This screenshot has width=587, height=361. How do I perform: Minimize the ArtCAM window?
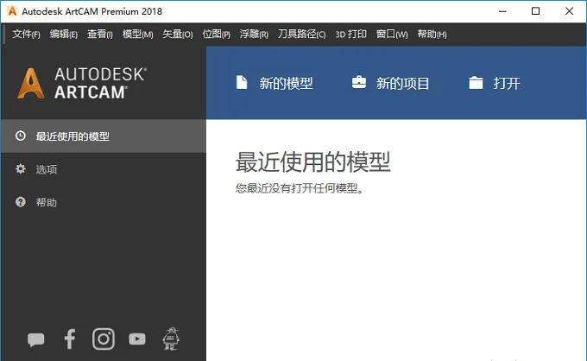pos(502,11)
